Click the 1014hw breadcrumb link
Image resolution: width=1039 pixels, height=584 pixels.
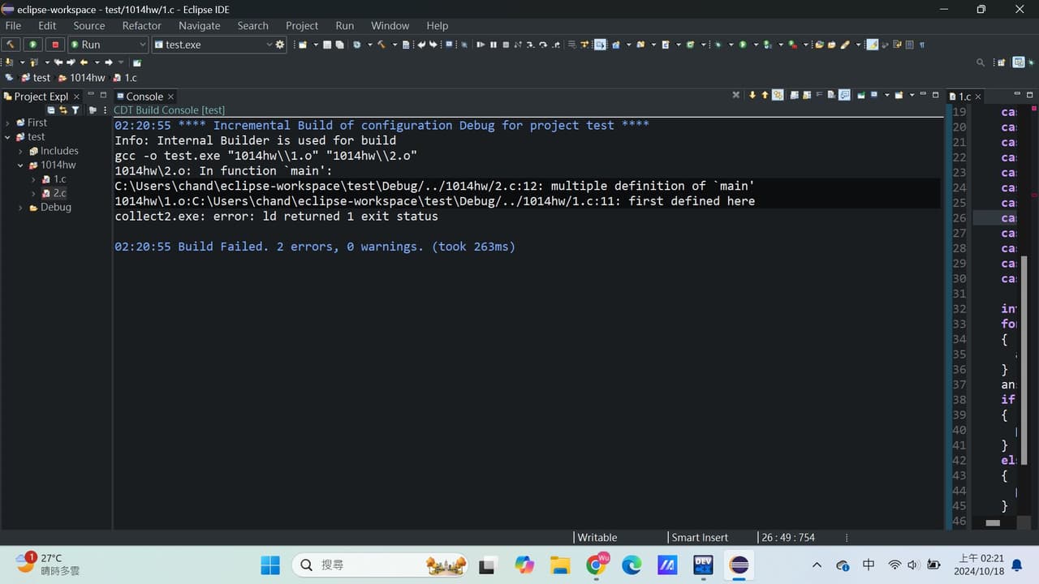coord(87,78)
